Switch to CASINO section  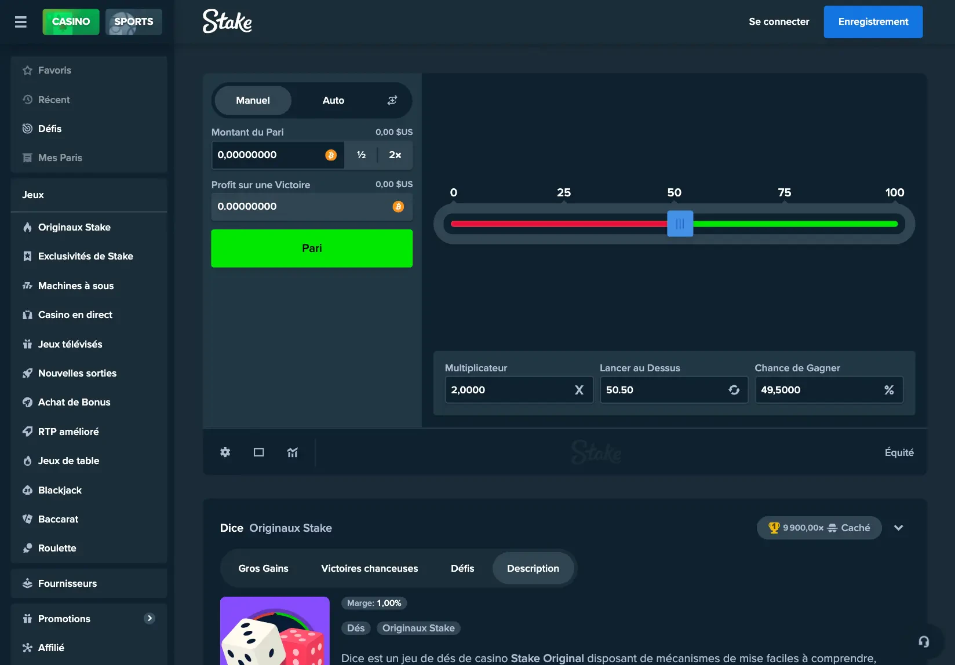click(x=71, y=21)
